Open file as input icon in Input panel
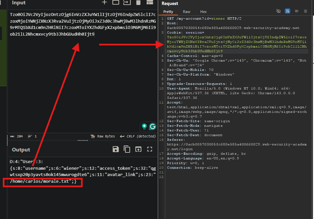The image size is (314, 219). point(127,2)
